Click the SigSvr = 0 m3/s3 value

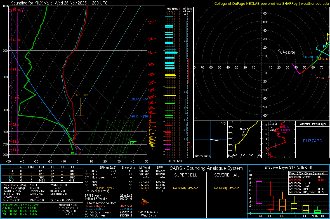point(62,200)
